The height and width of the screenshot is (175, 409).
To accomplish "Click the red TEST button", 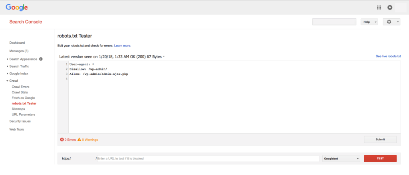I will coord(380,158).
